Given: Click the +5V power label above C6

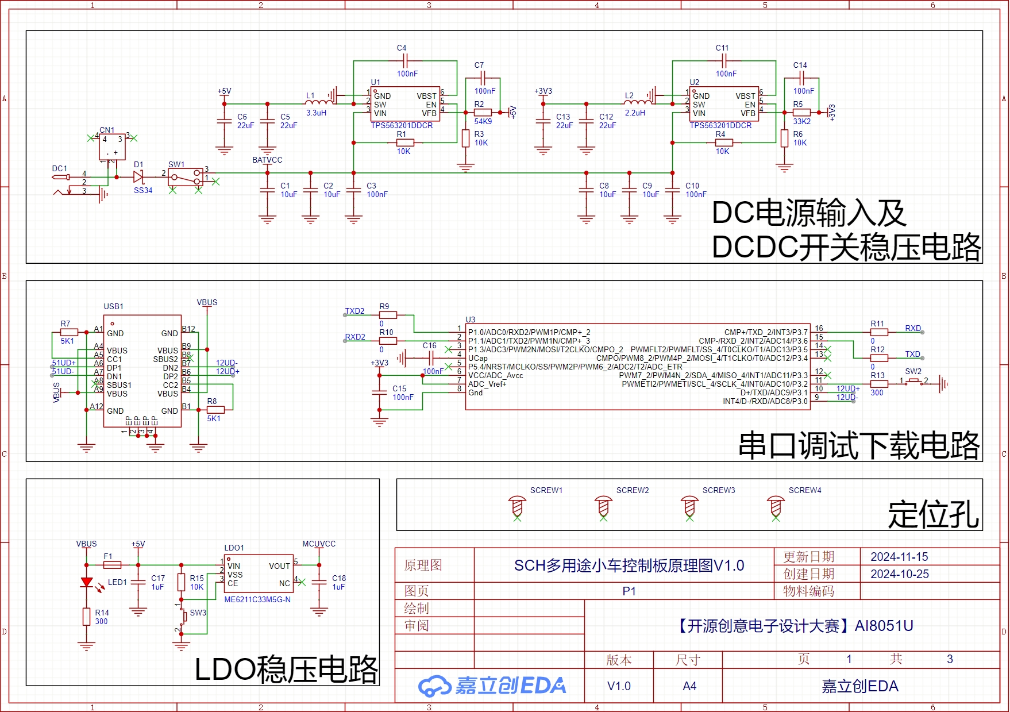Looking at the screenshot, I should (224, 91).
